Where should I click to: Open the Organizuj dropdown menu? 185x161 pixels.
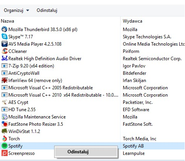point(16,10)
